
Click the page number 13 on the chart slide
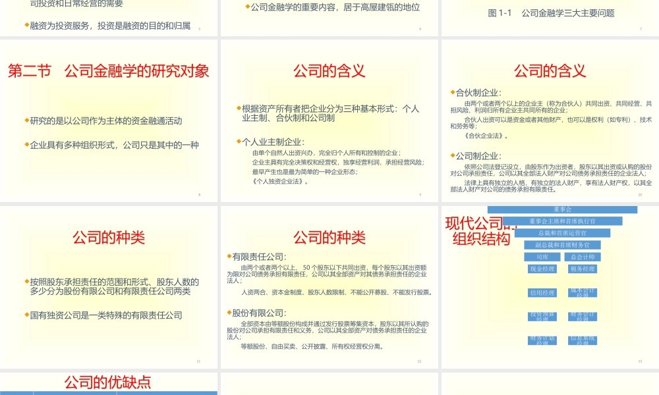pyautogui.click(x=640, y=361)
